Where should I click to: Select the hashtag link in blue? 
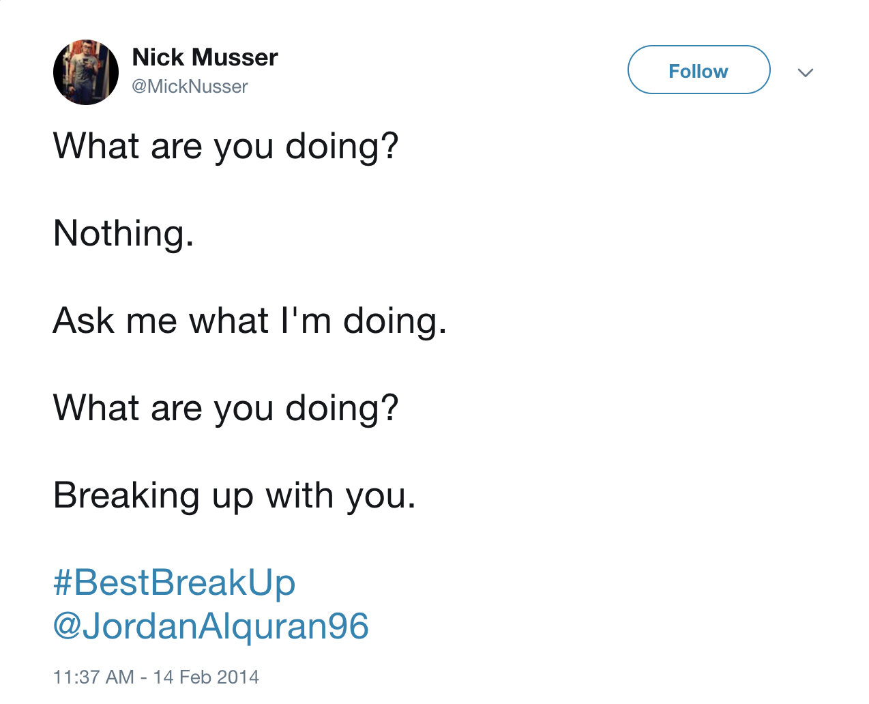174,583
